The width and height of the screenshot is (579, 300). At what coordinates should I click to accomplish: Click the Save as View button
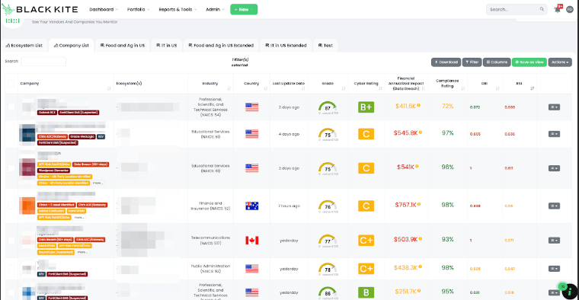click(x=529, y=62)
